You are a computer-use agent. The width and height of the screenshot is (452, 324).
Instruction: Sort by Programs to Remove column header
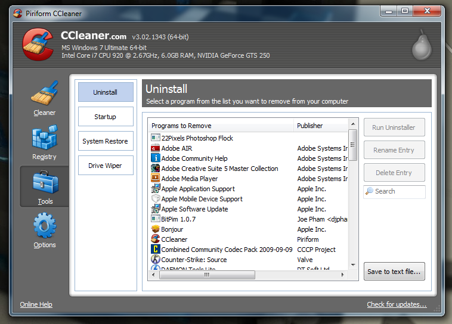(x=221, y=126)
